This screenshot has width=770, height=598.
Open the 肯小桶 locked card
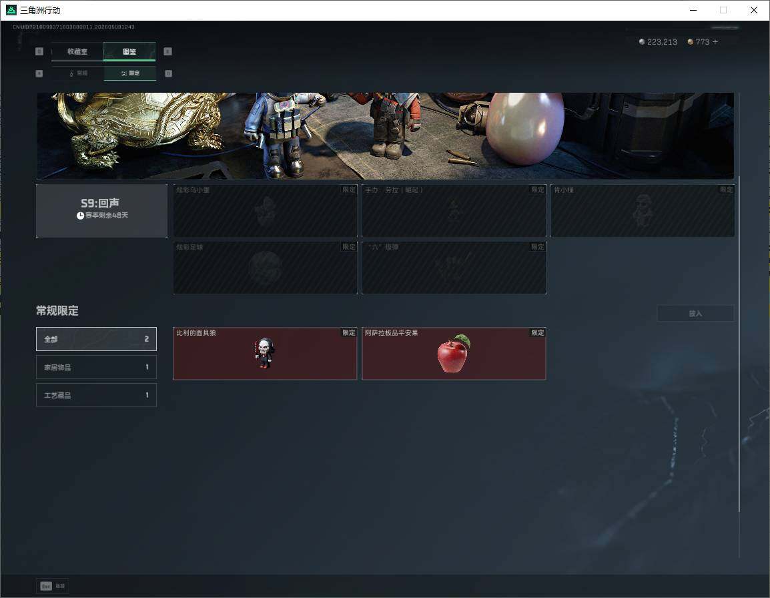pos(643,210)
